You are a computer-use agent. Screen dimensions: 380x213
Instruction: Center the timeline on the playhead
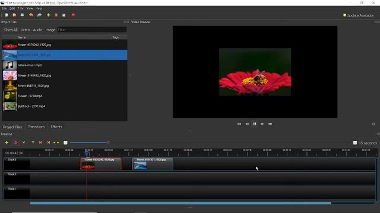pyautogui.click(x=56, y=143)
